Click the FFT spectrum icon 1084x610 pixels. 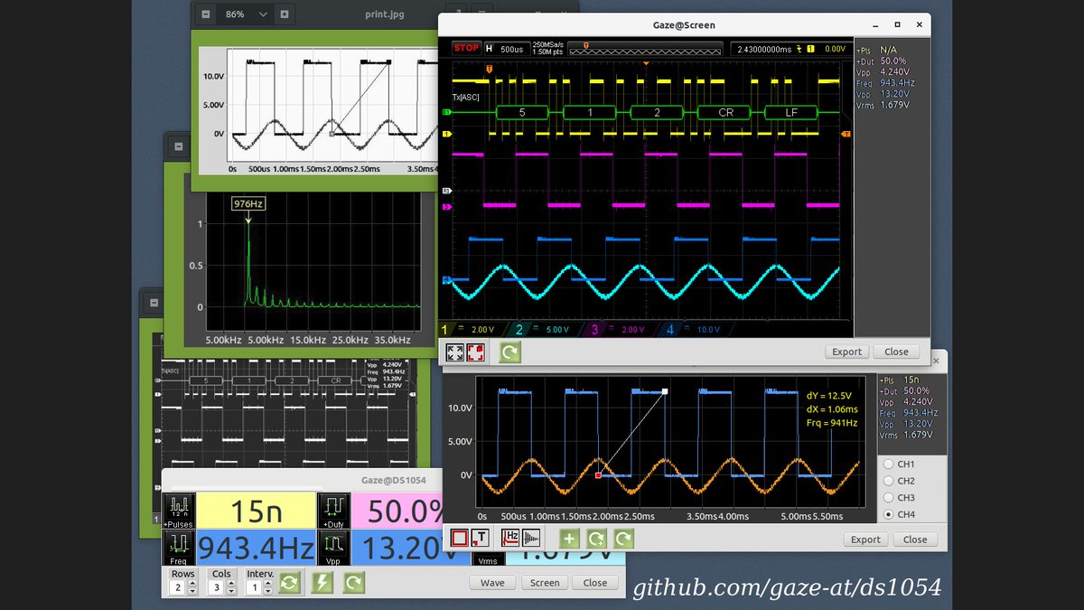531,538
